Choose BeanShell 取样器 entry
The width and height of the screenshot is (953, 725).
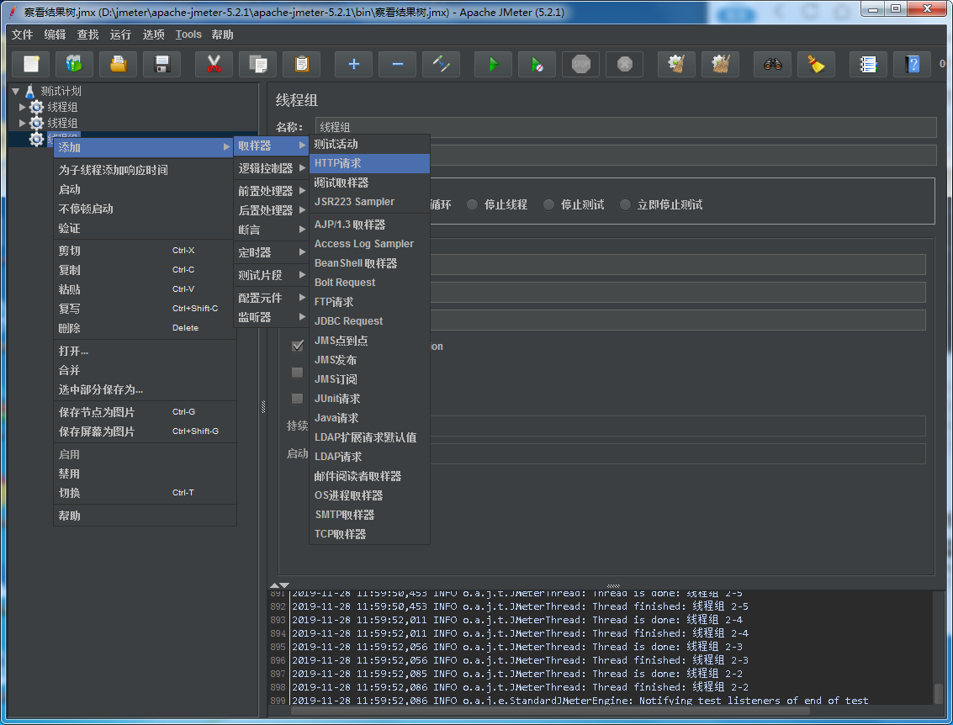[x=369, y=263]
